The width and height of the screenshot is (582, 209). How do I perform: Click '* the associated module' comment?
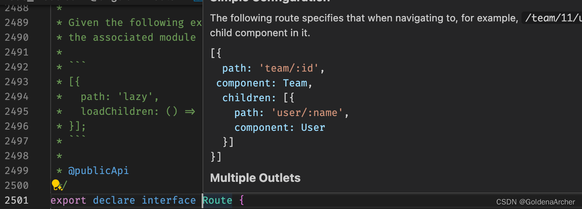point(126,37)
